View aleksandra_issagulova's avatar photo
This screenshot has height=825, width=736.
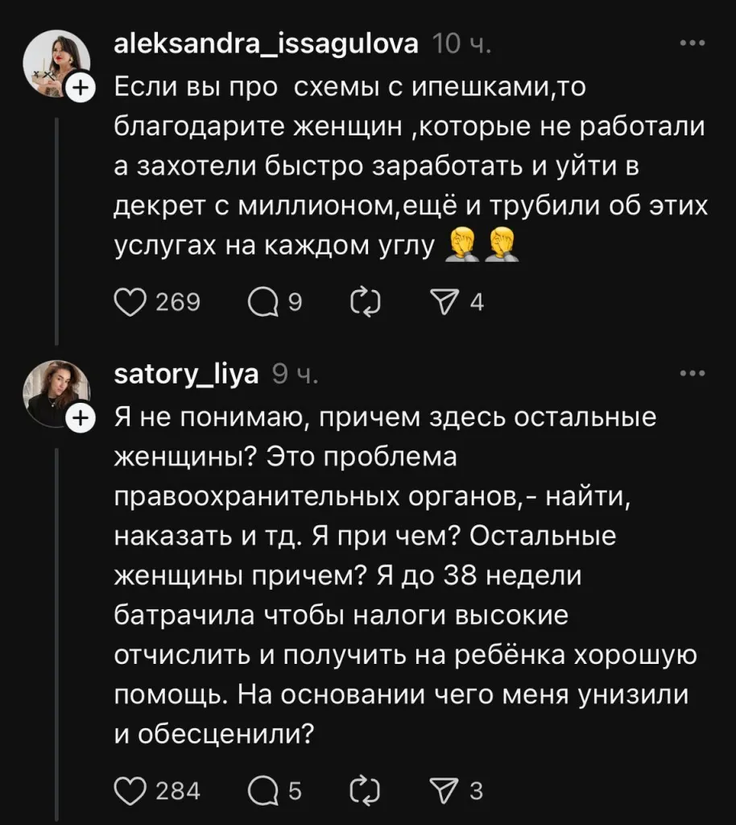(x=55, y=64)
